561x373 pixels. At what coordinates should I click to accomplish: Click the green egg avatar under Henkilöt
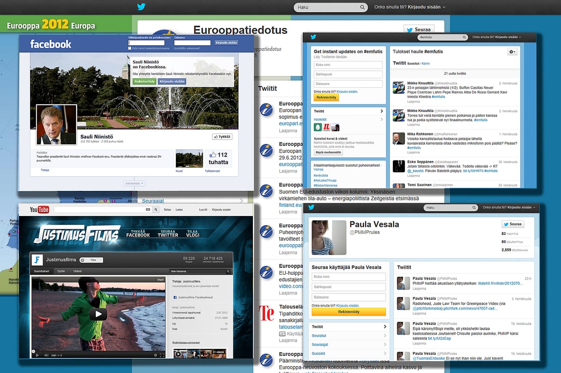tap(318, 127)
